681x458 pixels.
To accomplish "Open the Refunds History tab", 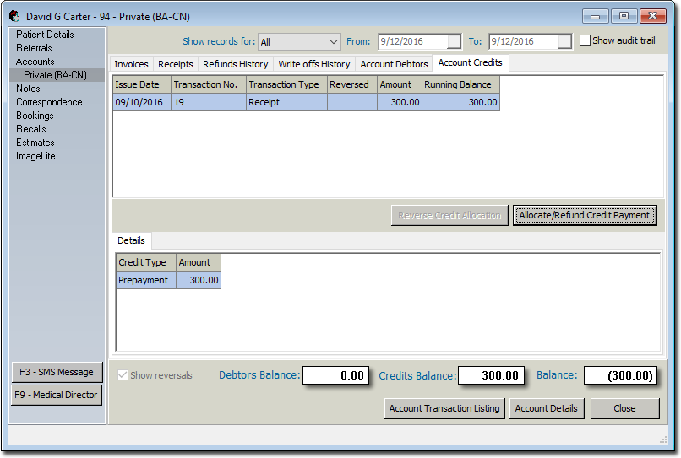I will (235, 64).
